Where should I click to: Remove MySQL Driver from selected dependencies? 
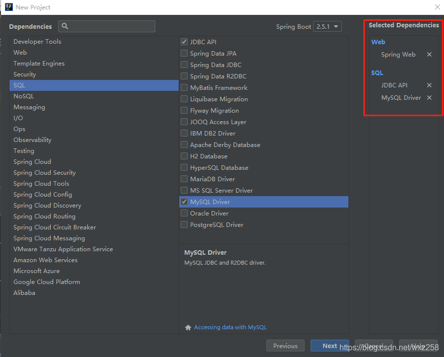point(429,98)
